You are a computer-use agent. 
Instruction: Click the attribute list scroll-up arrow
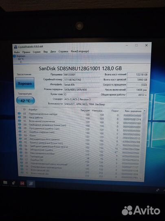(x=144, y=111)
